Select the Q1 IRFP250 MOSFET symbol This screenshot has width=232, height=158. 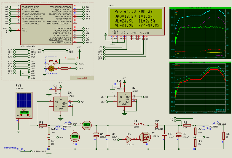145,137
